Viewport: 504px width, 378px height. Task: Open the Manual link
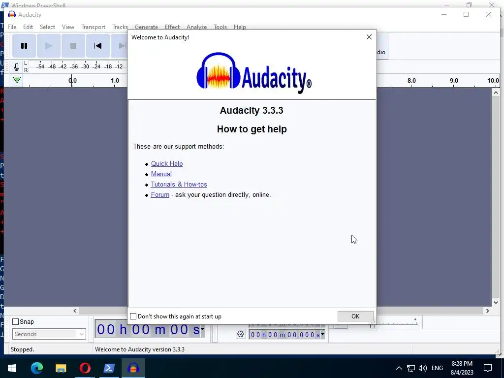click(x=161, y=174)
